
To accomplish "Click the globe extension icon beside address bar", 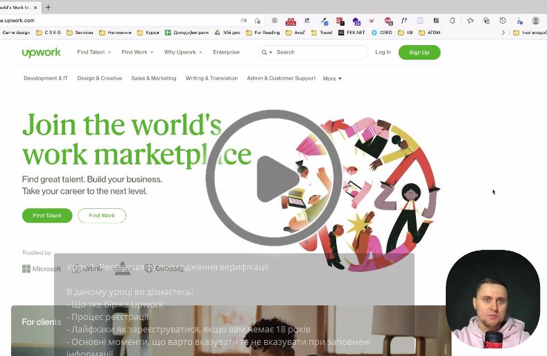I will [275, 21].
